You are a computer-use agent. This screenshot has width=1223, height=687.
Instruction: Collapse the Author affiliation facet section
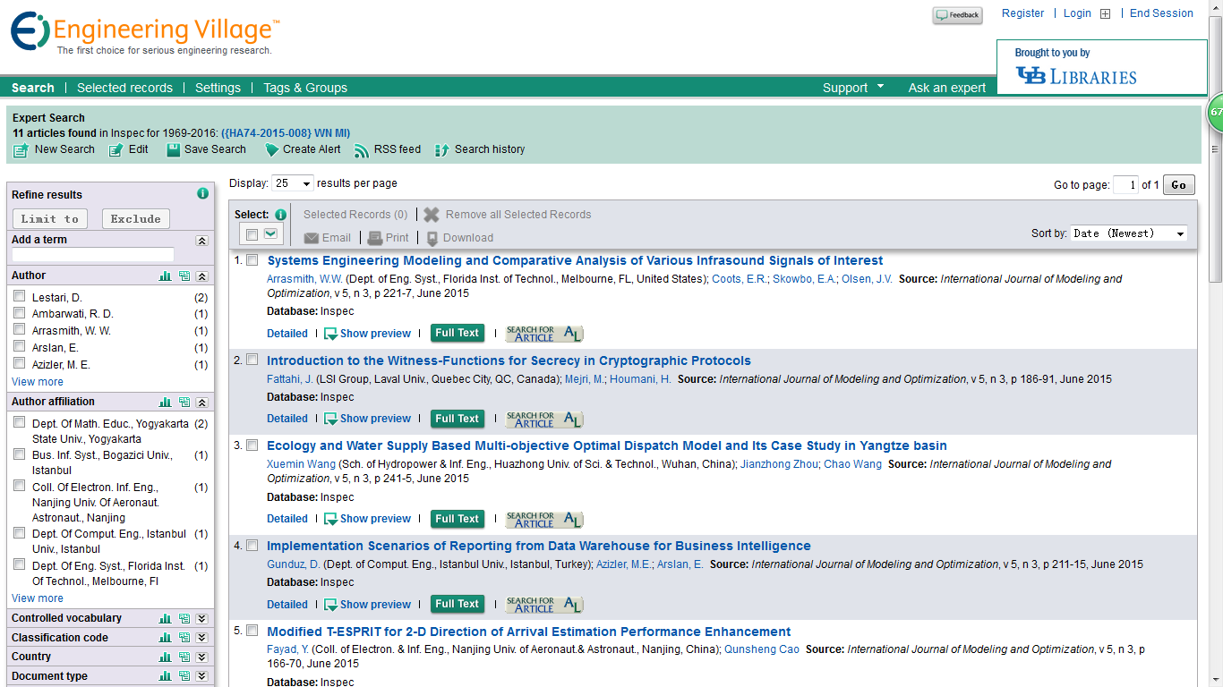pos(202,403)
